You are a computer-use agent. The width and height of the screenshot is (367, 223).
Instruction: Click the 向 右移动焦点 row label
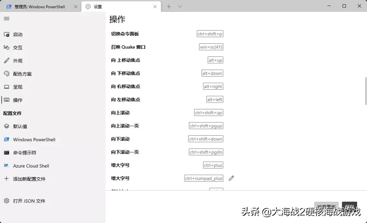[125, 86]
